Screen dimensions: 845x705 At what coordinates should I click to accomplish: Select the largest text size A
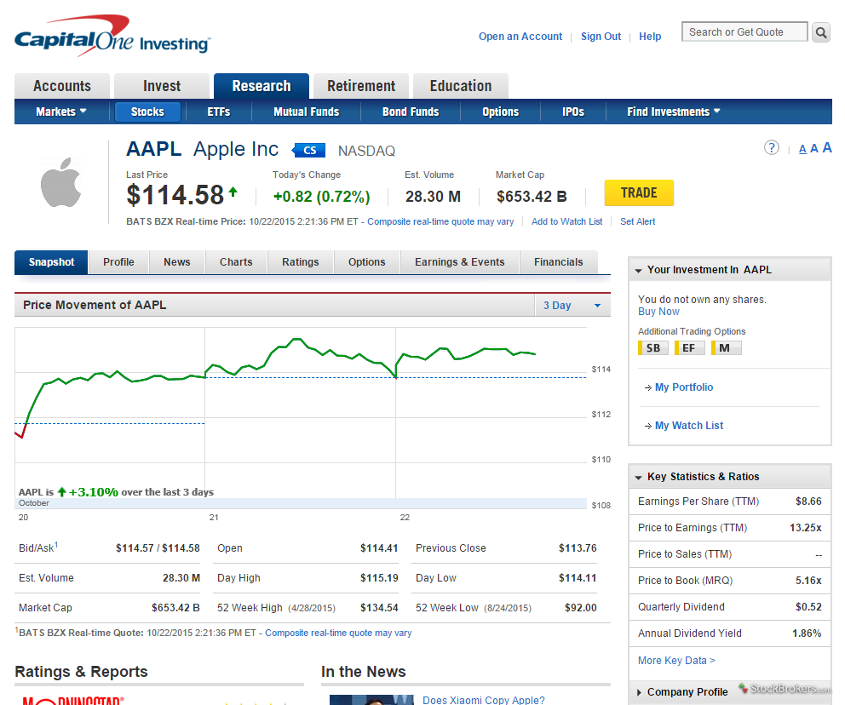[x=826, y=148]
